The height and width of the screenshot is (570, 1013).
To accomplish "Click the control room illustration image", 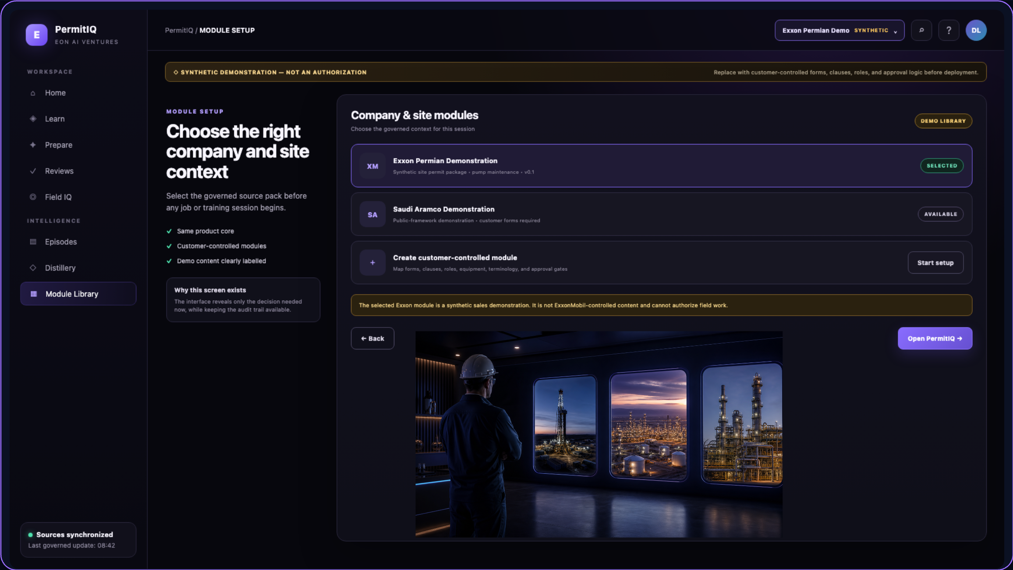I will coord(599,434).
